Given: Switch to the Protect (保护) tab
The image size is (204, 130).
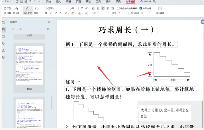Looking at the screenshot, I should 108,1.
